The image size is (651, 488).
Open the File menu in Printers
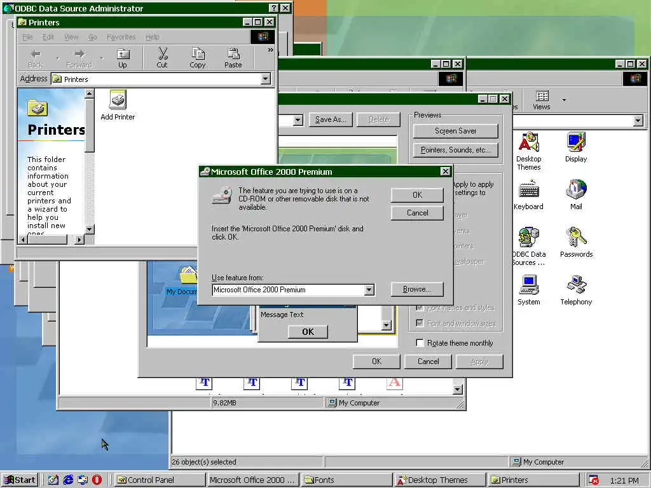point(27,37)
